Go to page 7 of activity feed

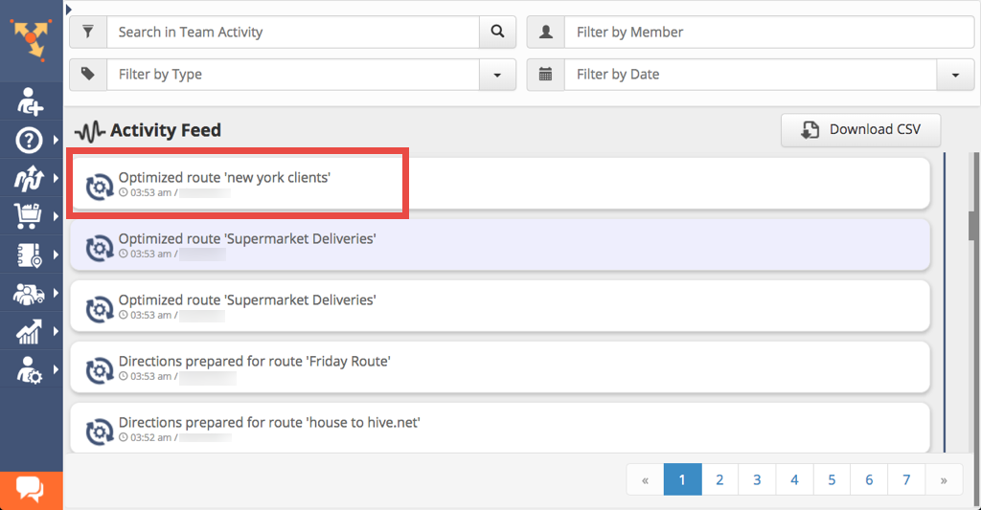(906, 479)
